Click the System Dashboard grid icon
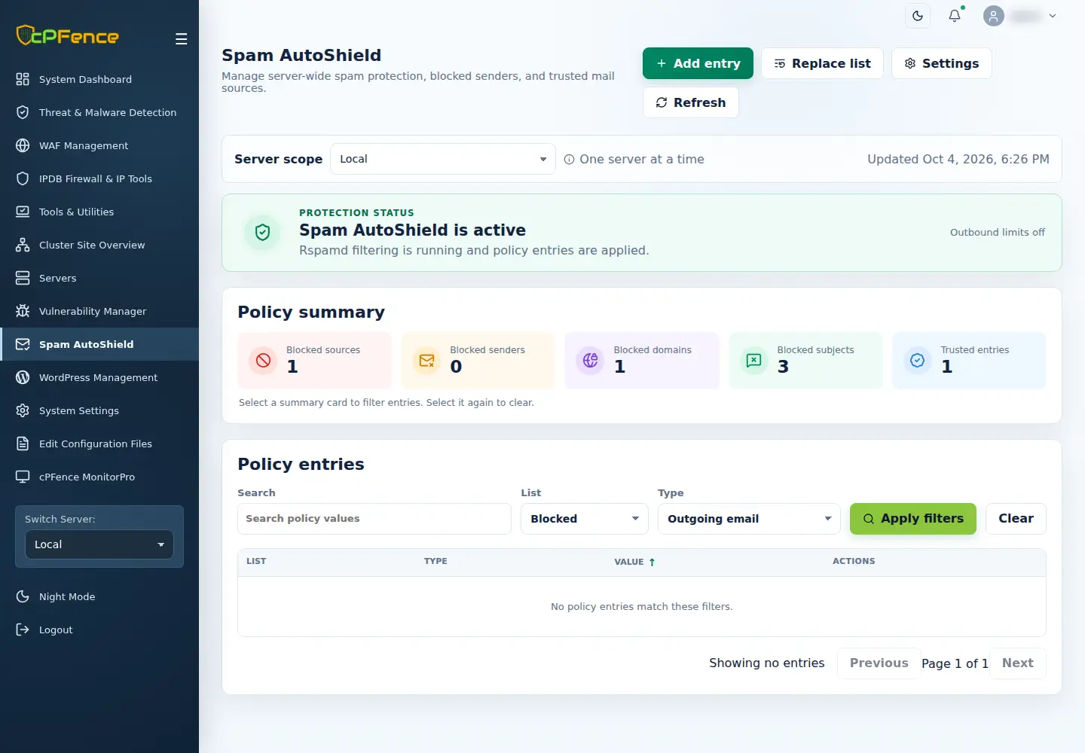 click(x=23, y=79)
